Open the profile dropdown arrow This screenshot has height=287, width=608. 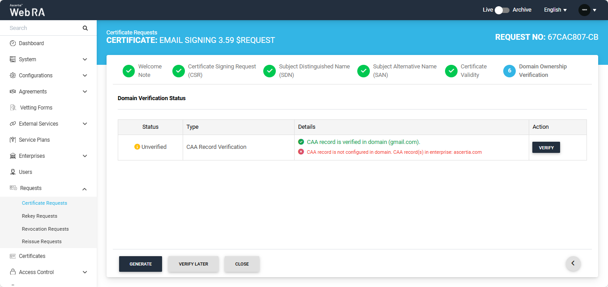click(x=595, y=10)
